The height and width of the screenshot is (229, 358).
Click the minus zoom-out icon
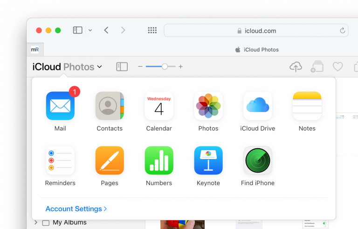tap(140, 67)
